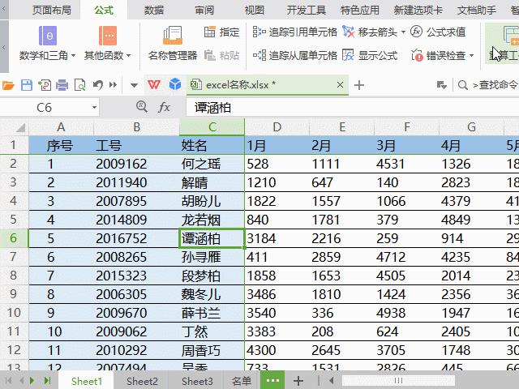Click the fx insert function button
The height and width of the screenshot is (389, 519).
click(164, 107)
